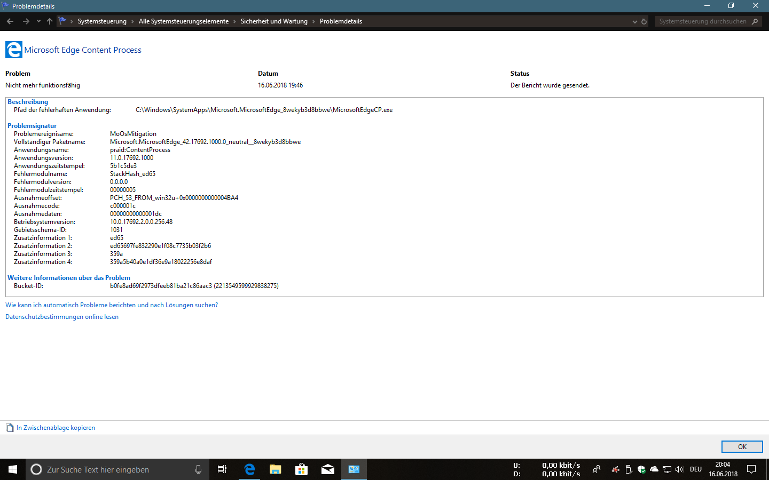Expand chevron after Sicherheit und Wartung
769x480 pixels.
pos(313,21)
